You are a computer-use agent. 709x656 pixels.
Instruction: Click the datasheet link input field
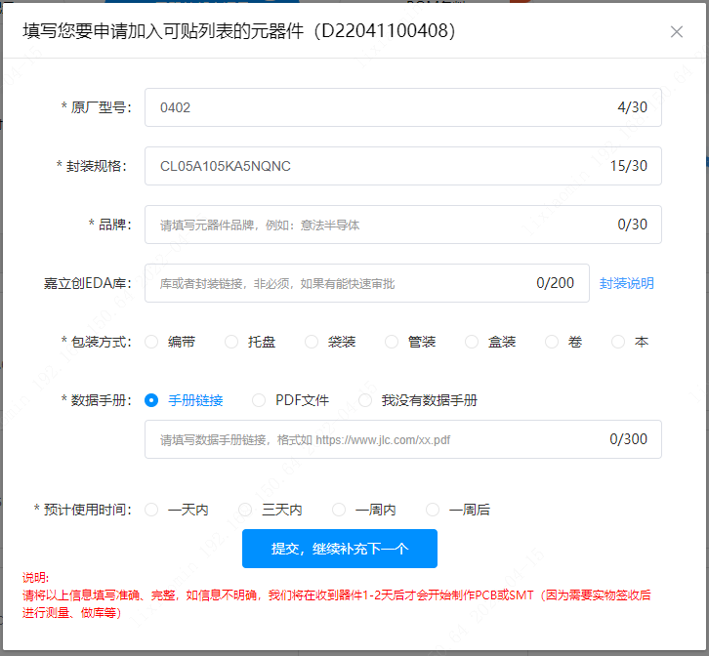point(381,439)
